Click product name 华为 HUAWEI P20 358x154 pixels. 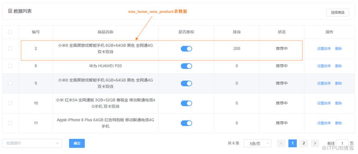tap(105, 66)
